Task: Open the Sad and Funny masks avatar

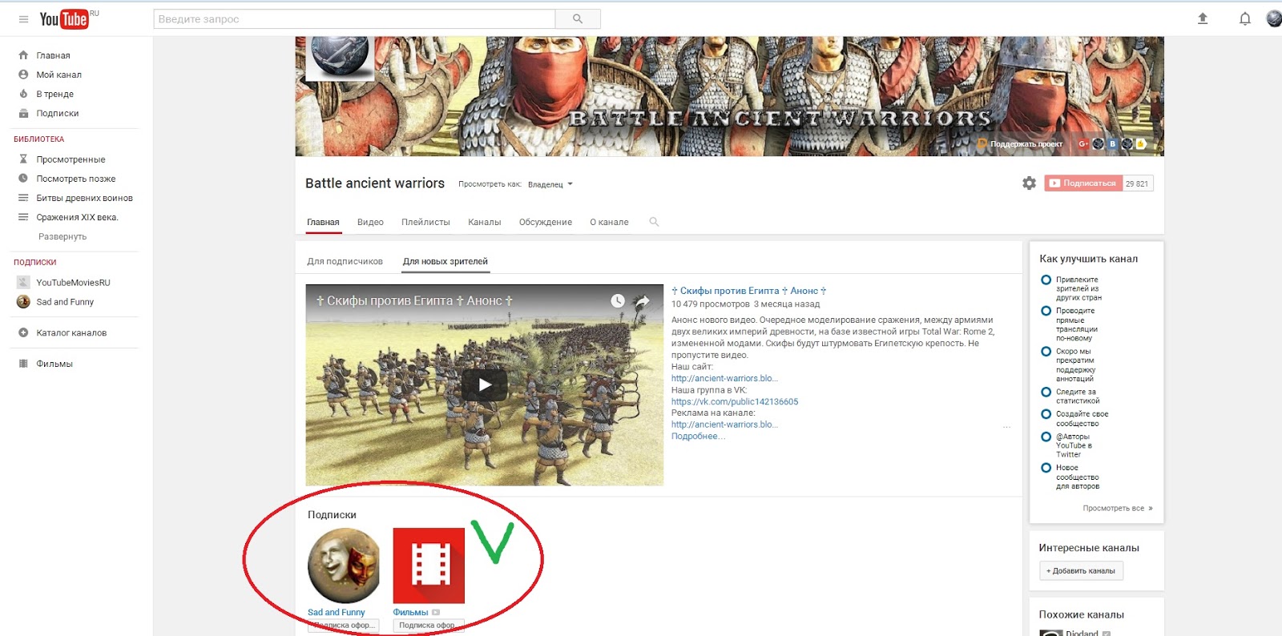Action: [345, 566]
